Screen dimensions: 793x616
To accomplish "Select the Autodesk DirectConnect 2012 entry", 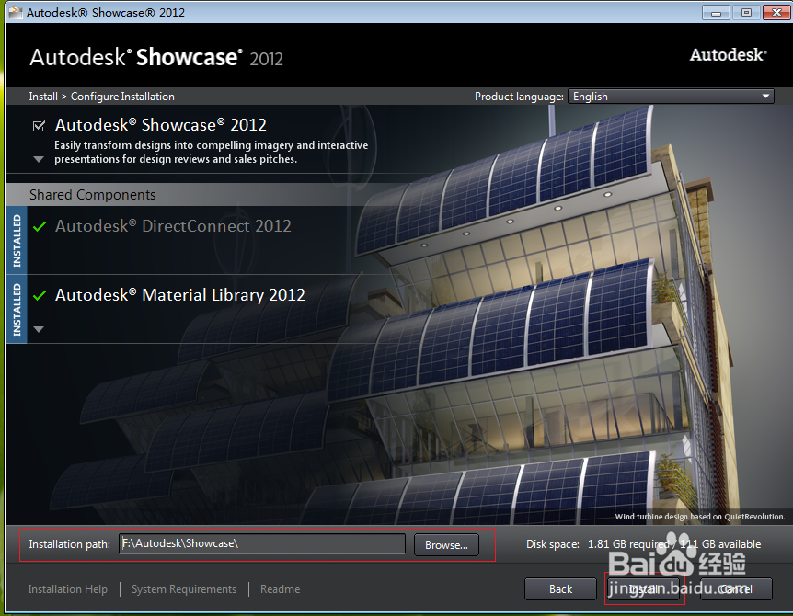I will pyautogui.click(x=173, y=226).
